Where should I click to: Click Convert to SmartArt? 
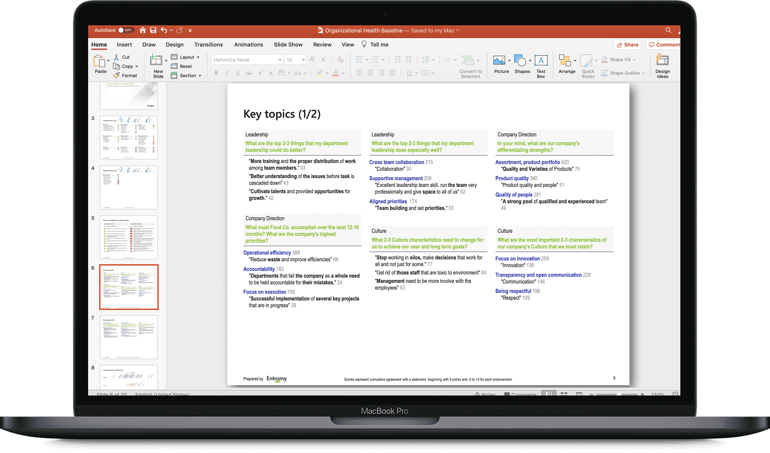click(470, 66)
